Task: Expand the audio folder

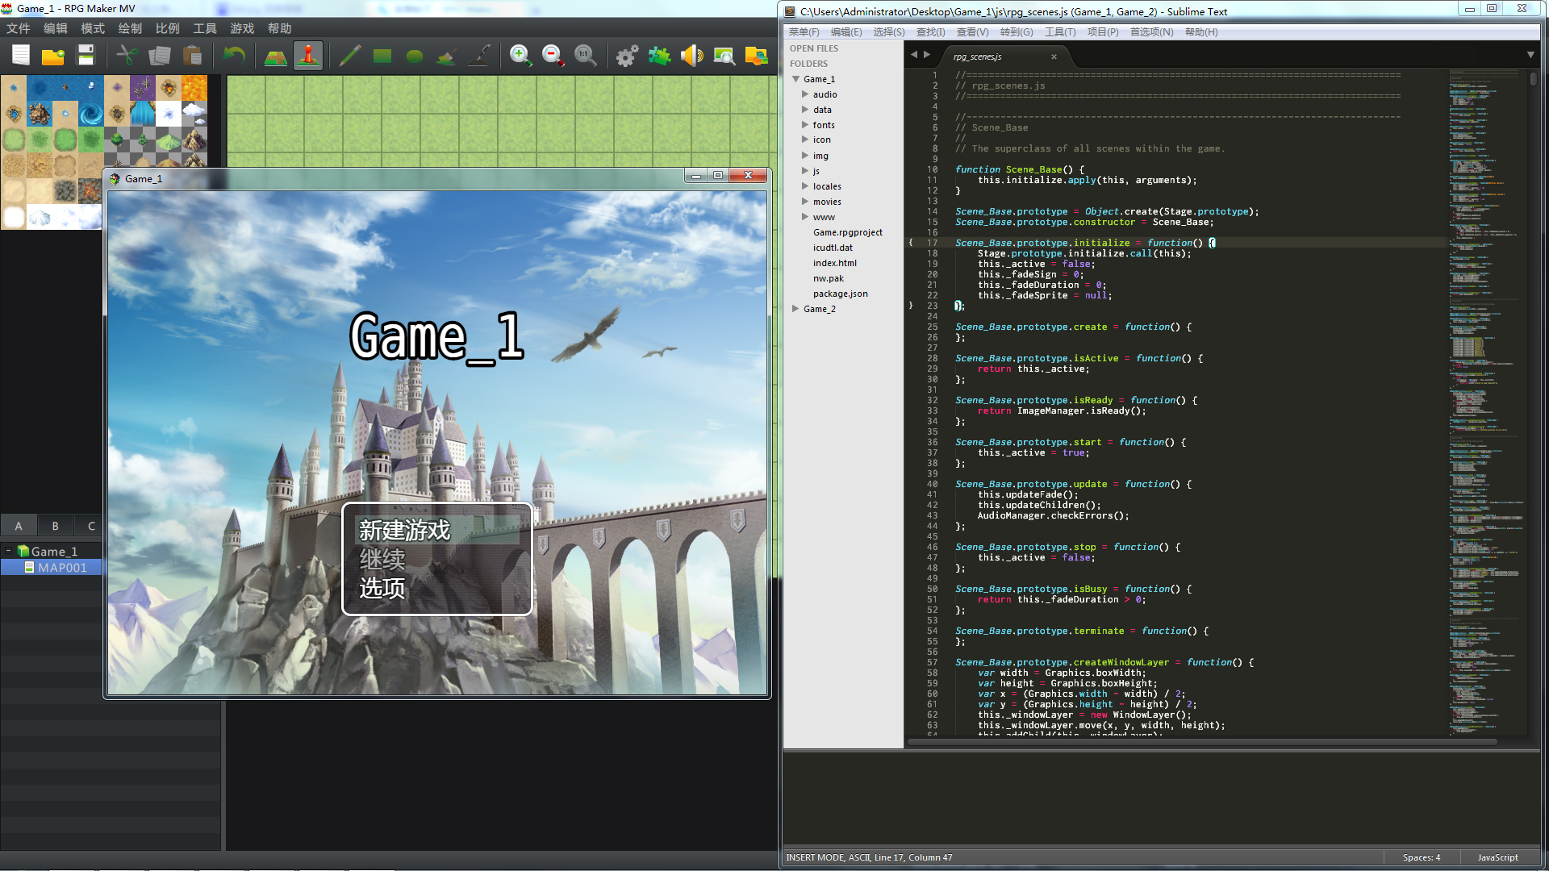Action: [x=805, y=94]
